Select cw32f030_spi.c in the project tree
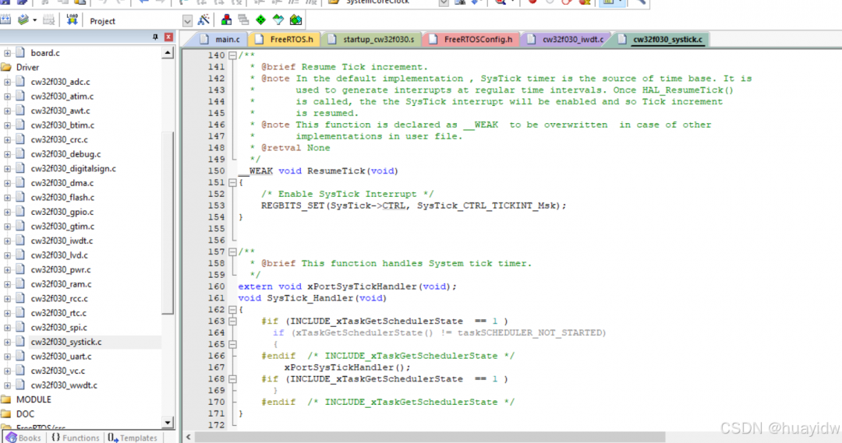The image size is (842, 443). click(x=58, y=327)
